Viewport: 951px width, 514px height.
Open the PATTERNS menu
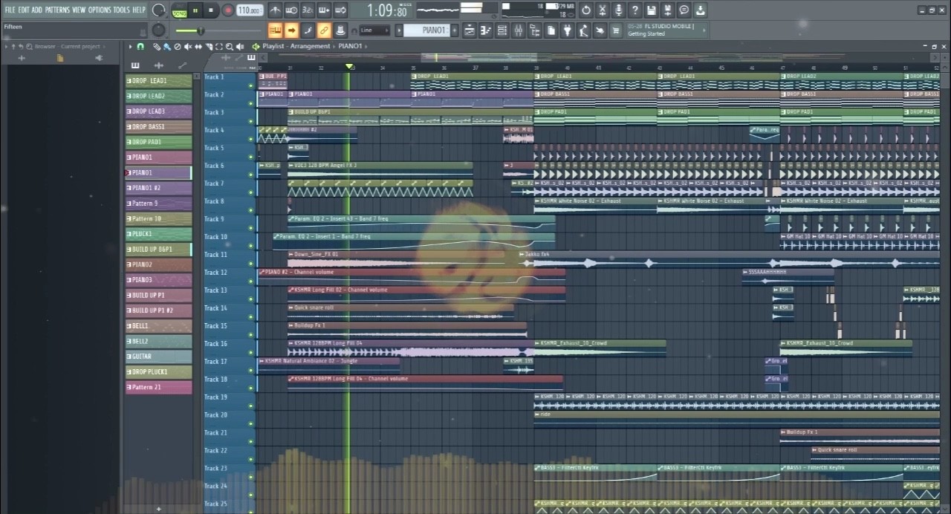pyautogui.click(x=57, y=10)
